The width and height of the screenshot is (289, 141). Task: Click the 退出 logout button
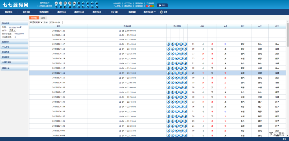[x=162, y=5]
